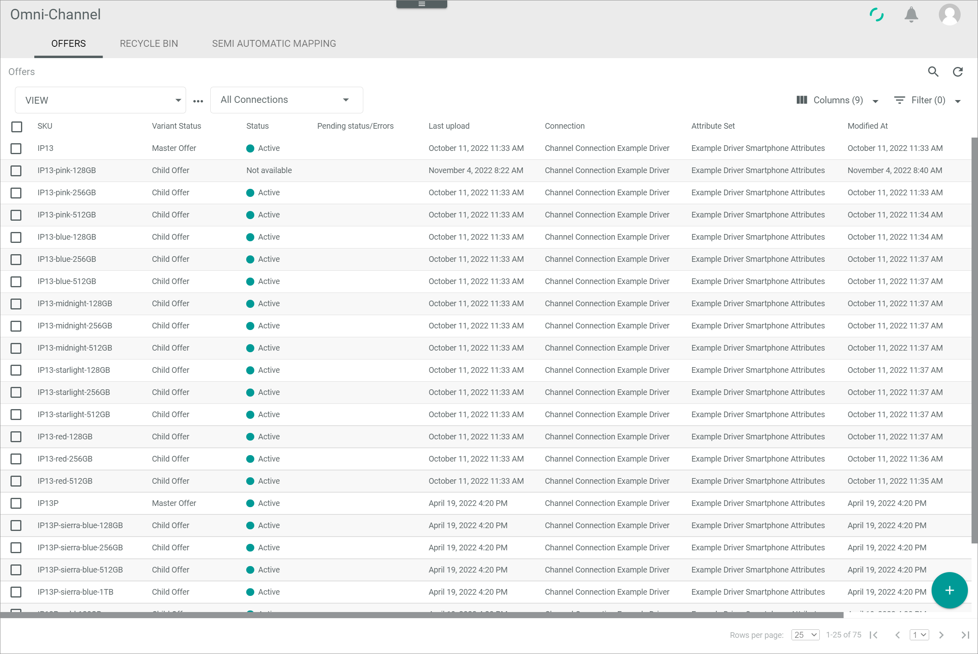The width and height of the screenshot is (978, 654).
Task: Open the IP13-red-128GB offer
Action: click(x=65, y=437)
